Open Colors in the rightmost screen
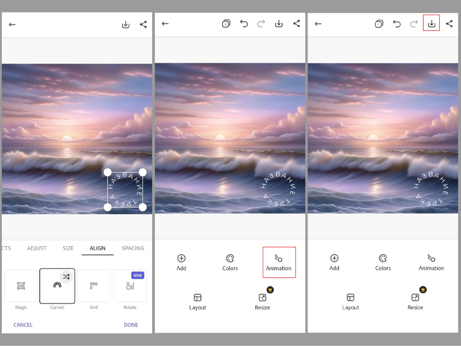 click(x=383, y=262)
